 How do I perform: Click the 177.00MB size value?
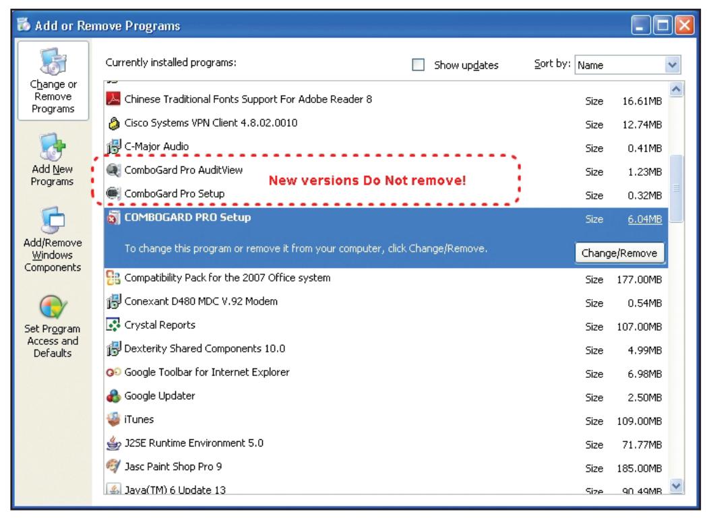click(x=639, y=280)
